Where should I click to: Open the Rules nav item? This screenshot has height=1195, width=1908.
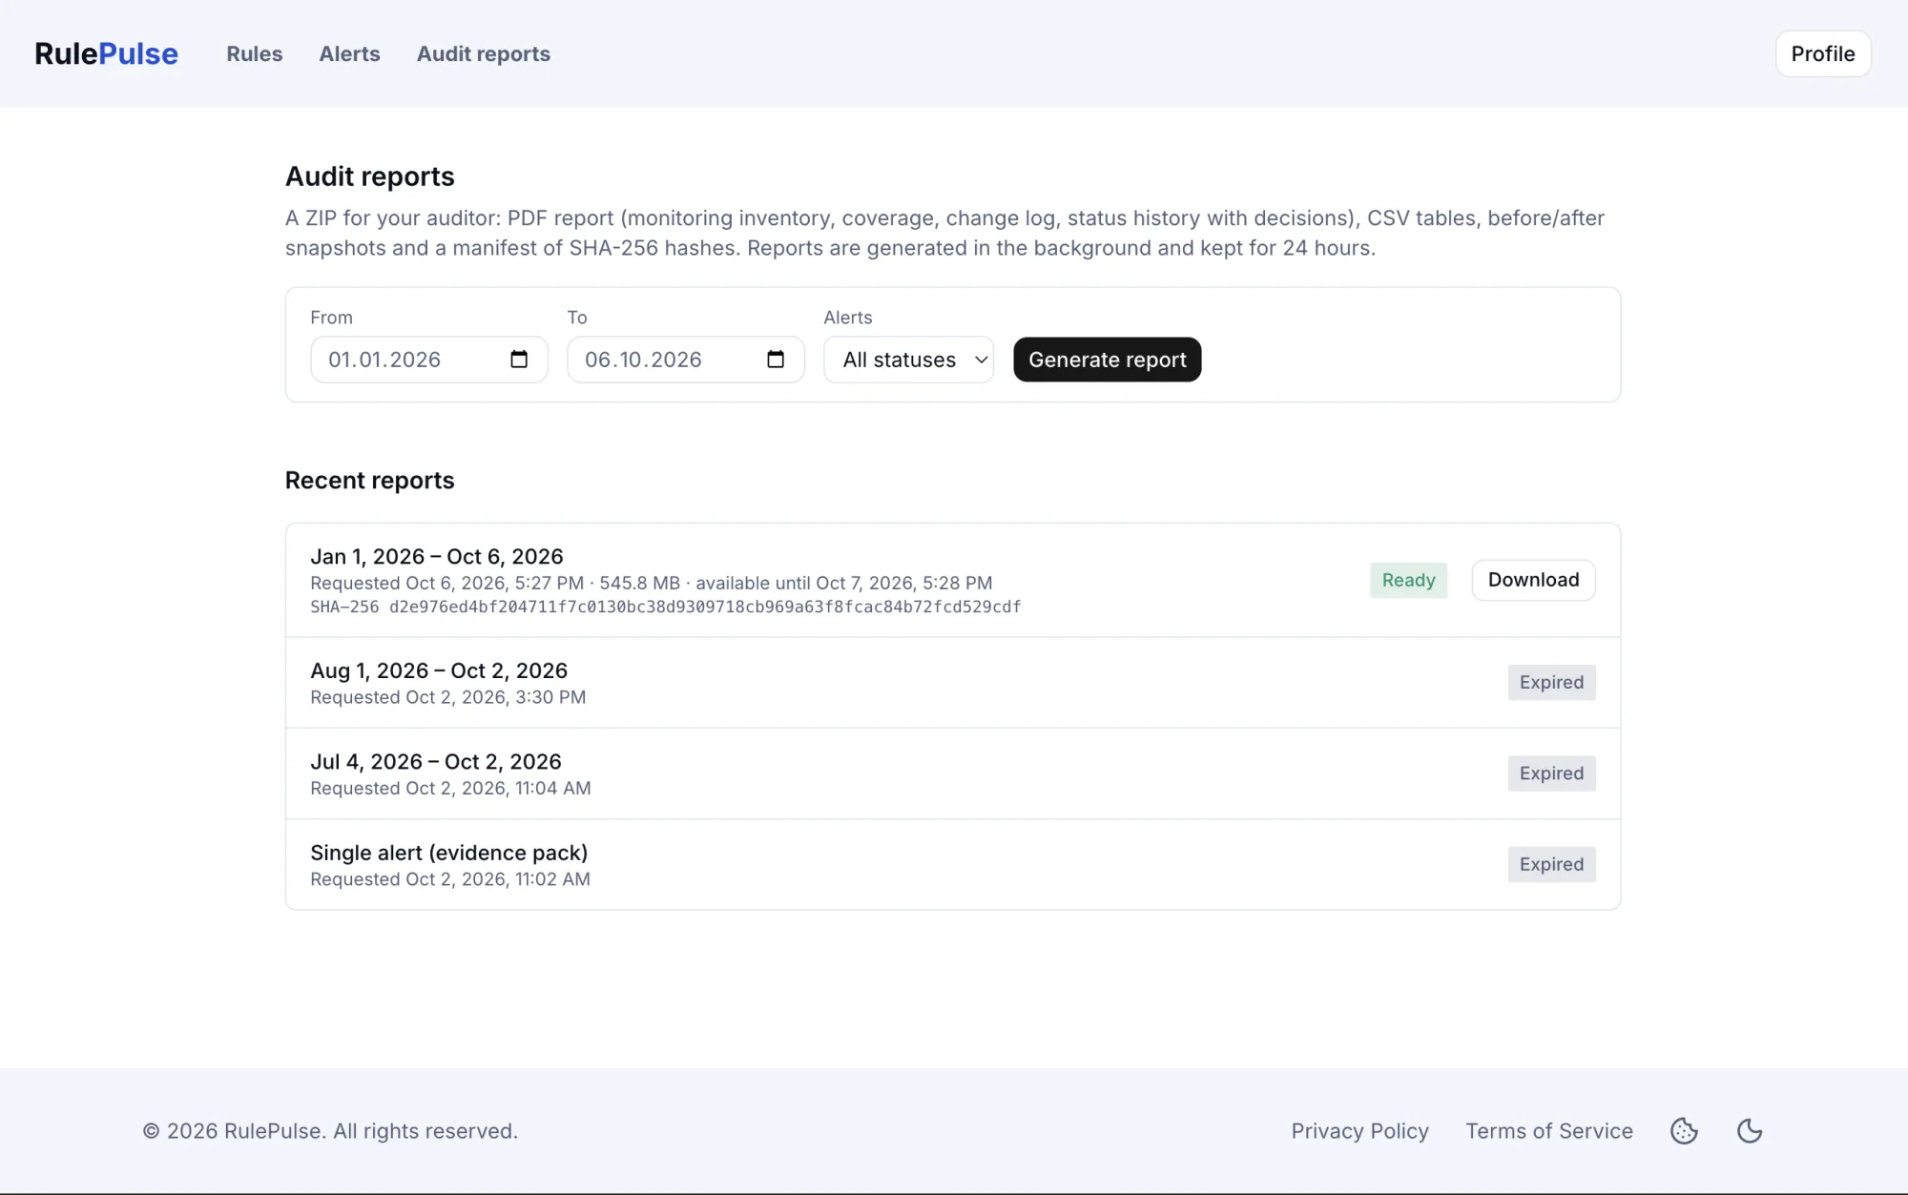click(x=255, y=53)
